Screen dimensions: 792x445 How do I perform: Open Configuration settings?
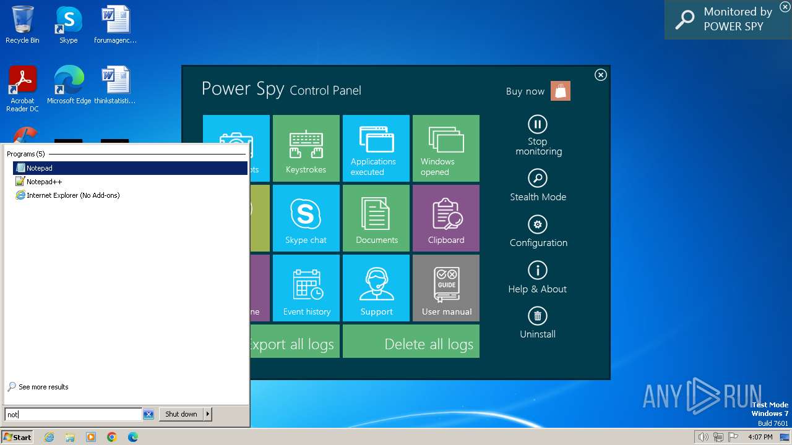(x=538, y=231)
